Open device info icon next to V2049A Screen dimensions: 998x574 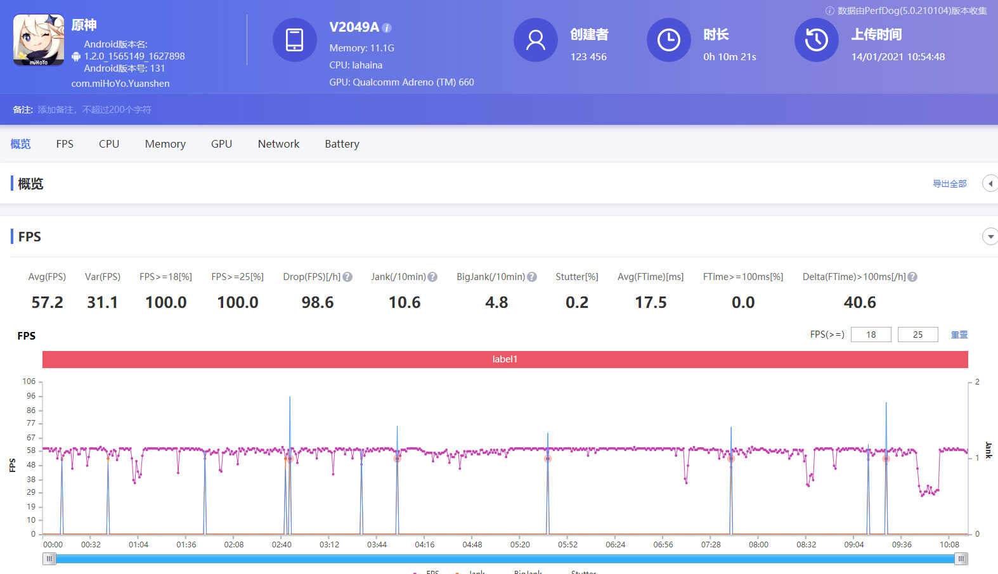click(x=387, y=28)
